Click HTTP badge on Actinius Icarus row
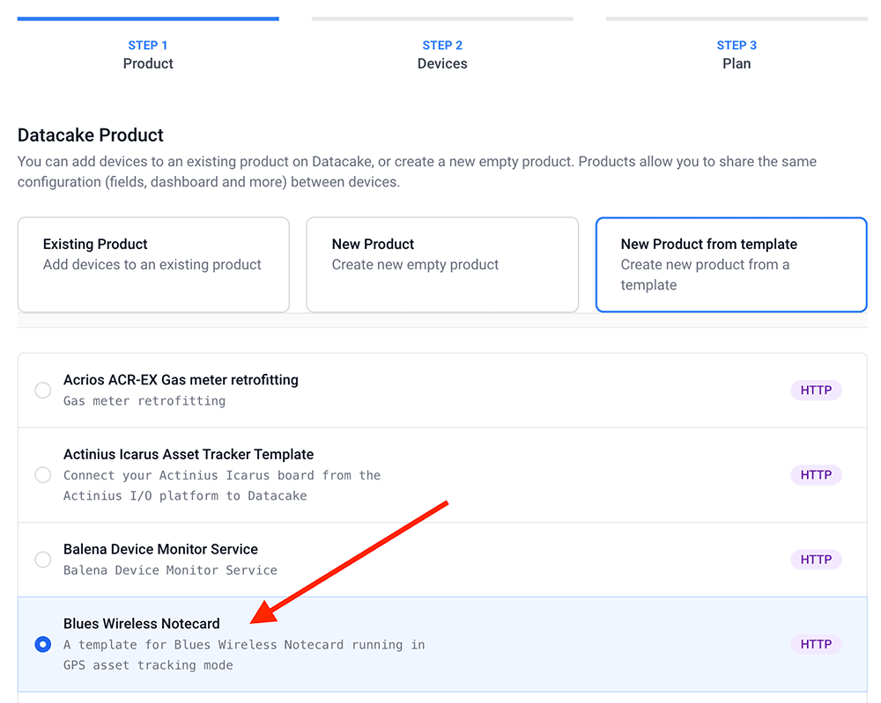The image size is (881, 703). (x=816, y=474)
